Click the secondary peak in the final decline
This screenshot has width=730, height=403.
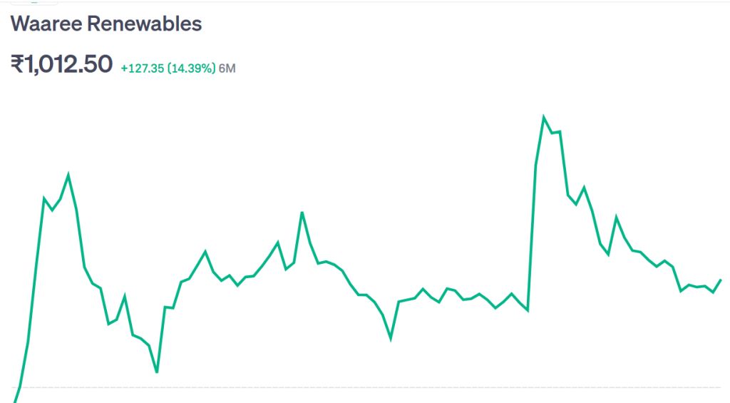tap(617, 217)
